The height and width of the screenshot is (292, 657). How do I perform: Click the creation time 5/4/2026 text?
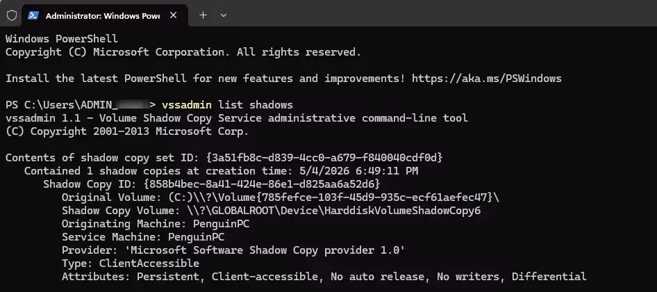(x=324, y=171)
